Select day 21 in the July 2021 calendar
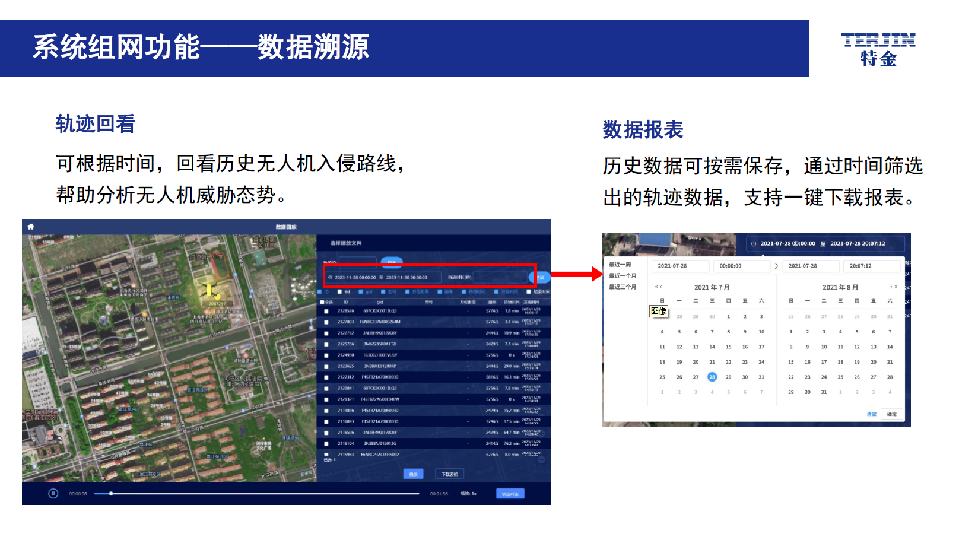This screenshot has height=540, width=959. [712, 362]
